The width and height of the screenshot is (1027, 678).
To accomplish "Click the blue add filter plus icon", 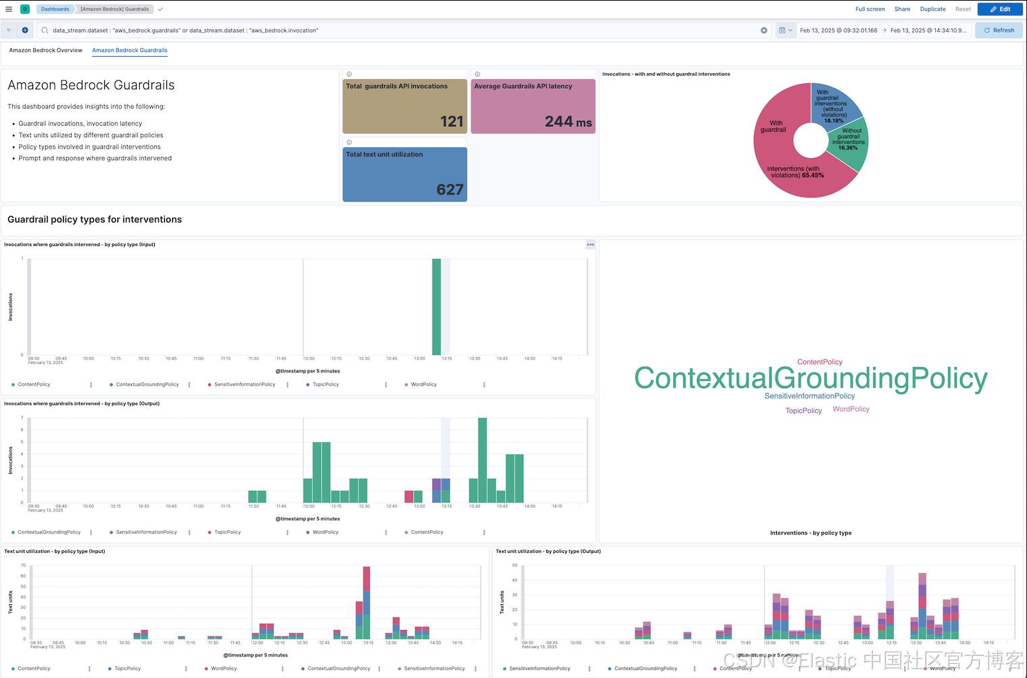I will tap(25, 30).
